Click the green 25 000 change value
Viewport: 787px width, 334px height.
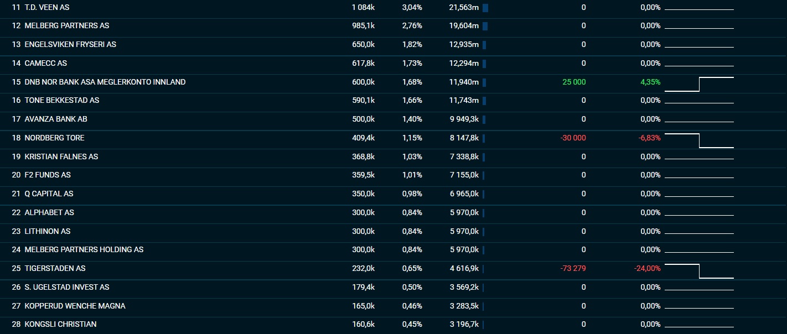click(574, 82)
